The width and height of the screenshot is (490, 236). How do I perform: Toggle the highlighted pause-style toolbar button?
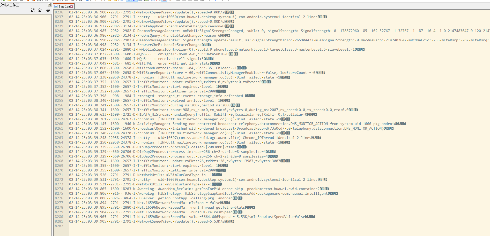tap(129, 1)
